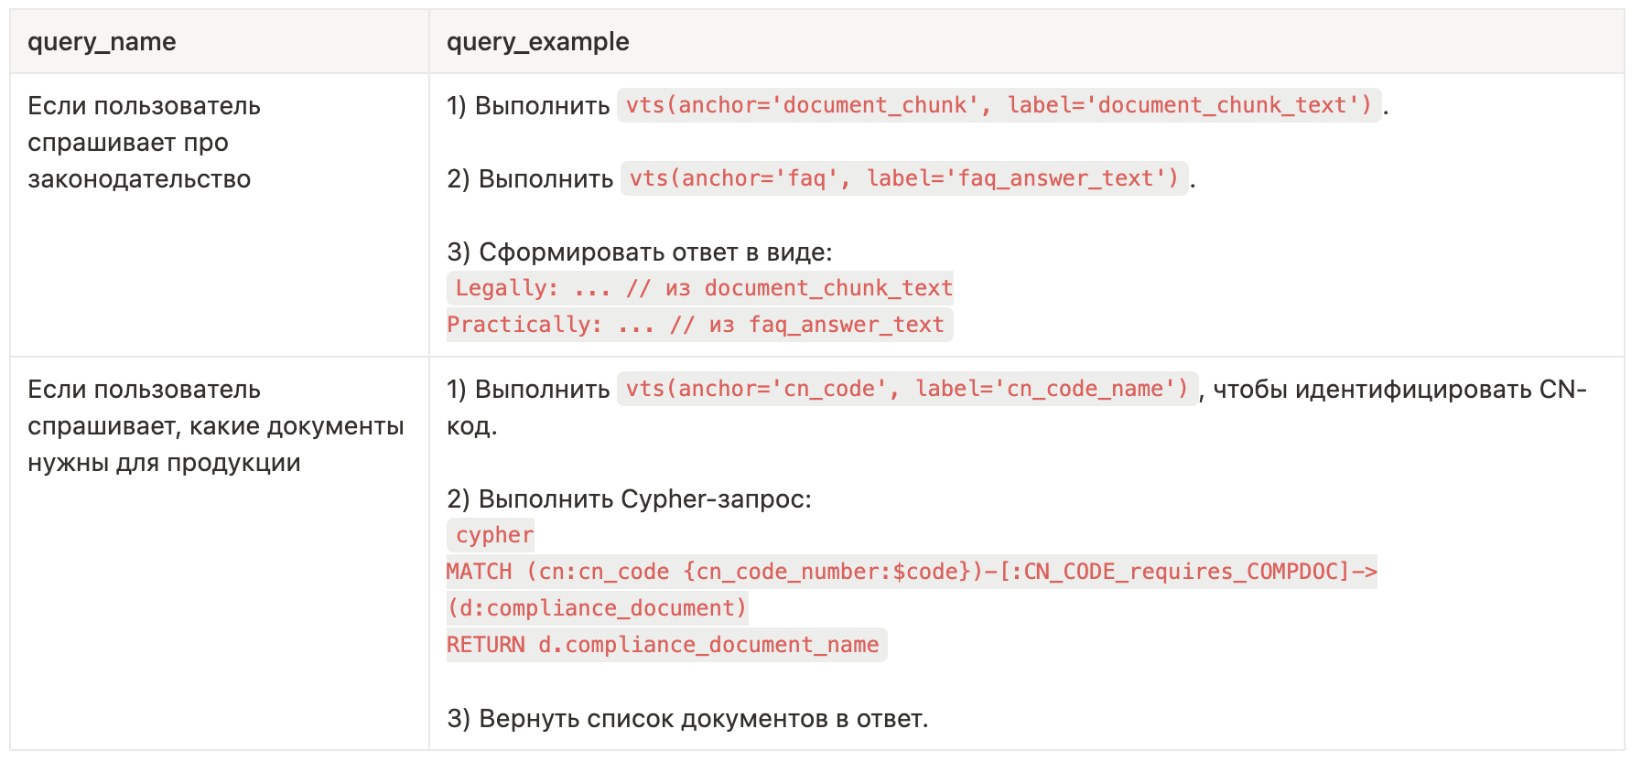Select the 'Practically:' code line
This screenshot has width=1642, height=761.
[700, 325]
